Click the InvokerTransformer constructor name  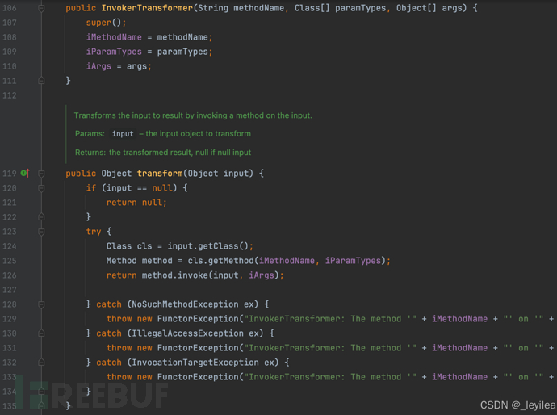pos(147,8)
